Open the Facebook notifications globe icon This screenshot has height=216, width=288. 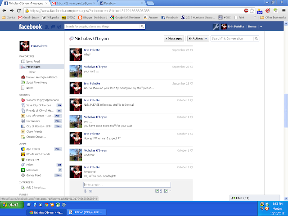[x=59, y=27]
